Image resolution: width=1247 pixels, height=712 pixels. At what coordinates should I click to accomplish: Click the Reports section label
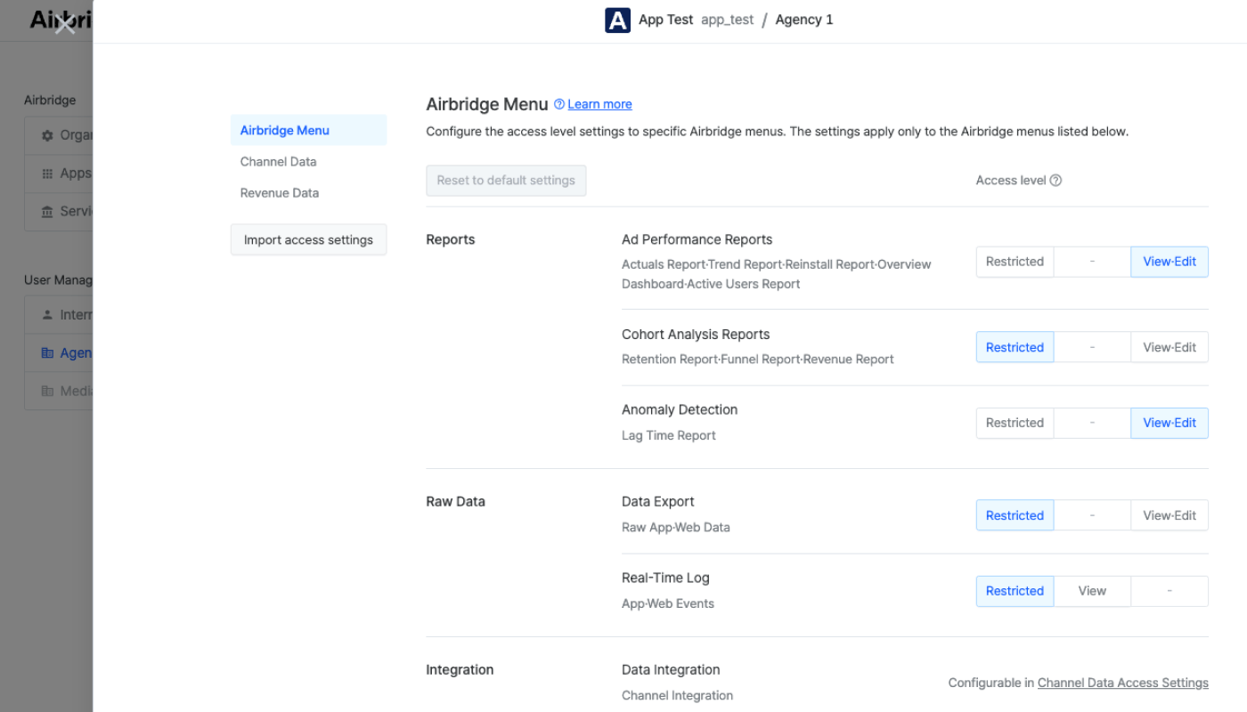[x=451, y=239]
